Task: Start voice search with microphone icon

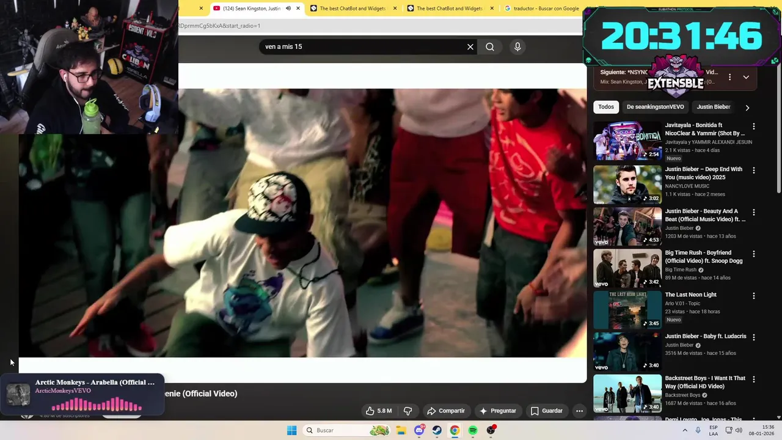Action: pyautogui.click(x=517, y=46)
